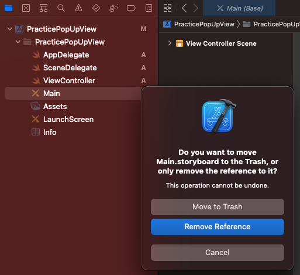Click the Xcode hammer icon in dialog
The height and width of the screenshot is (275, 300).
[219, 116]
